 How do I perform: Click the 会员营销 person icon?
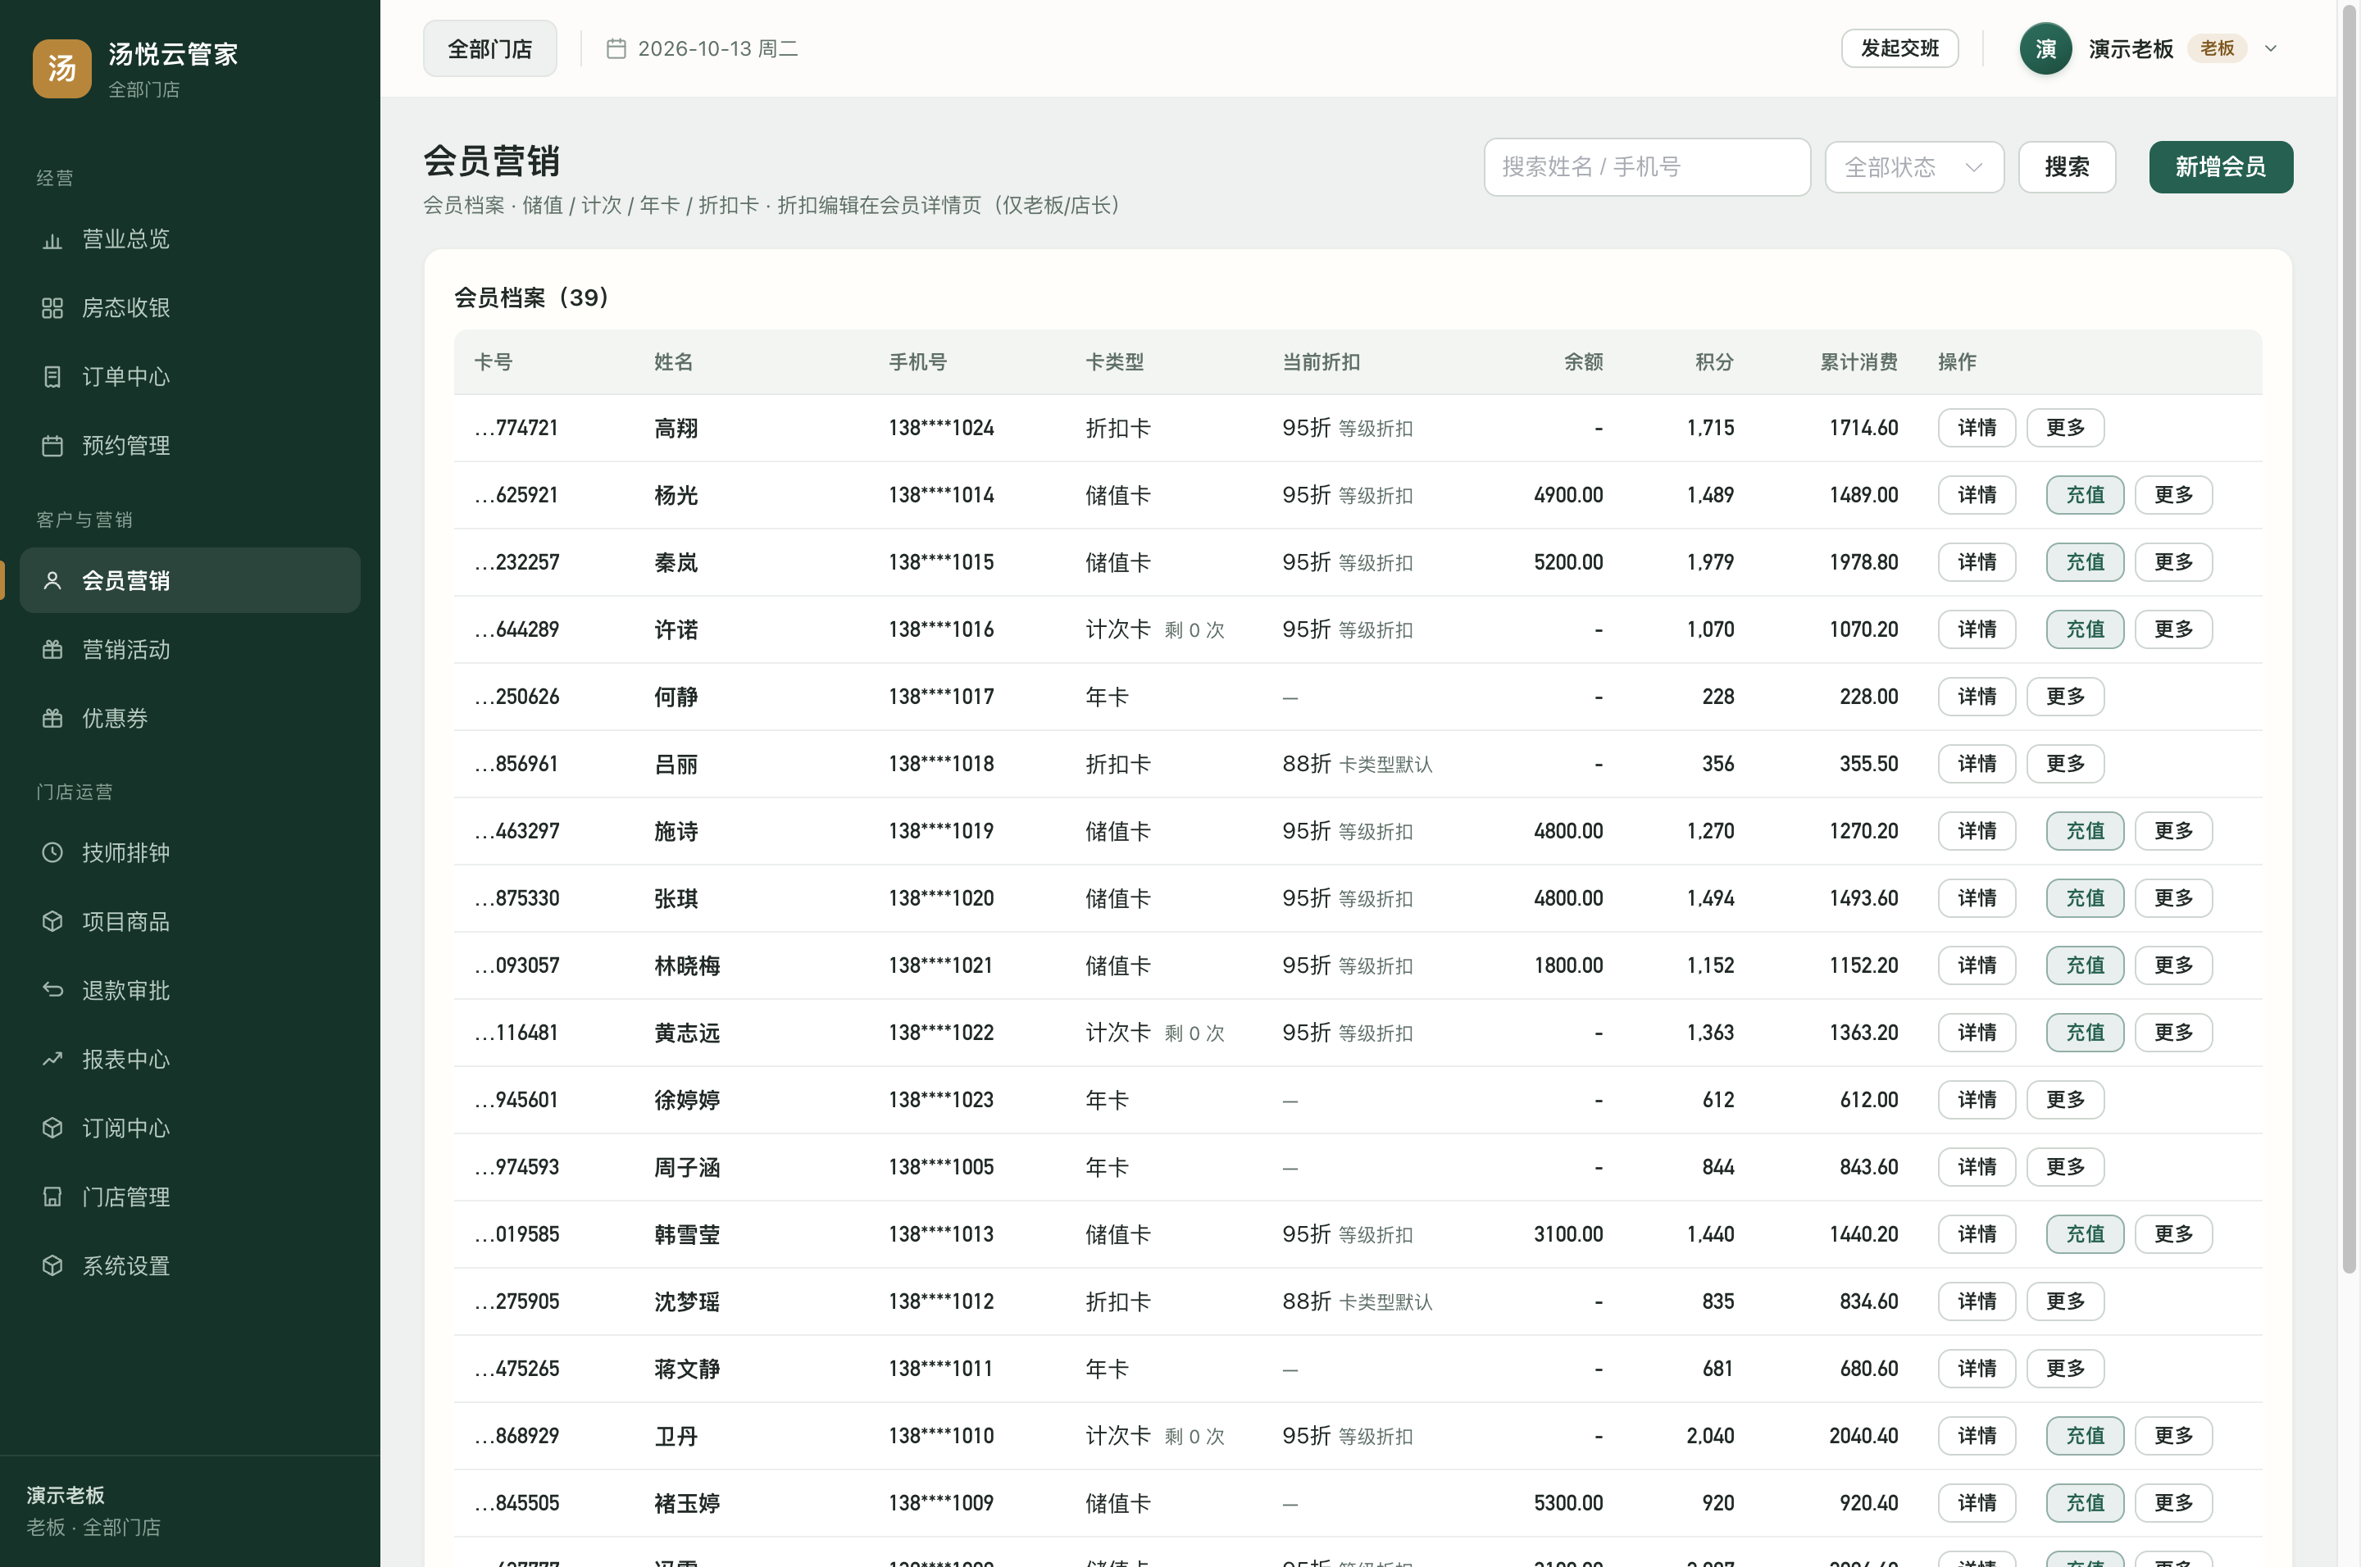(52, 580)
